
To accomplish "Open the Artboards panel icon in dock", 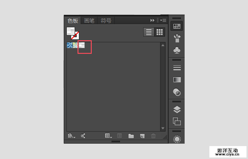I will [x=177, y=121].
